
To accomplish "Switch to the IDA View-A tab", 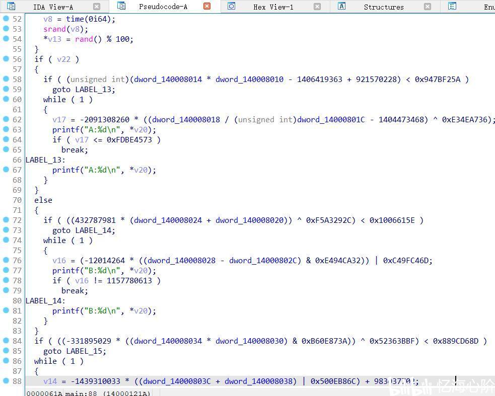I will (53, 7).
